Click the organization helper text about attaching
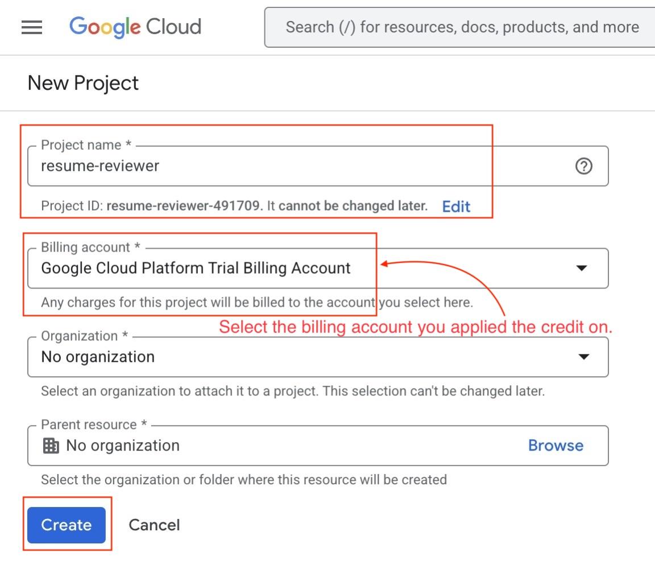The height and width of the screenshot is (569, 655). (x=292, y=391)
